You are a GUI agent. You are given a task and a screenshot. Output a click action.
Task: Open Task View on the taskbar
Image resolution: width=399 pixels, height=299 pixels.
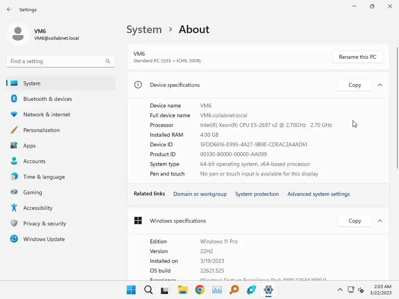165,290
